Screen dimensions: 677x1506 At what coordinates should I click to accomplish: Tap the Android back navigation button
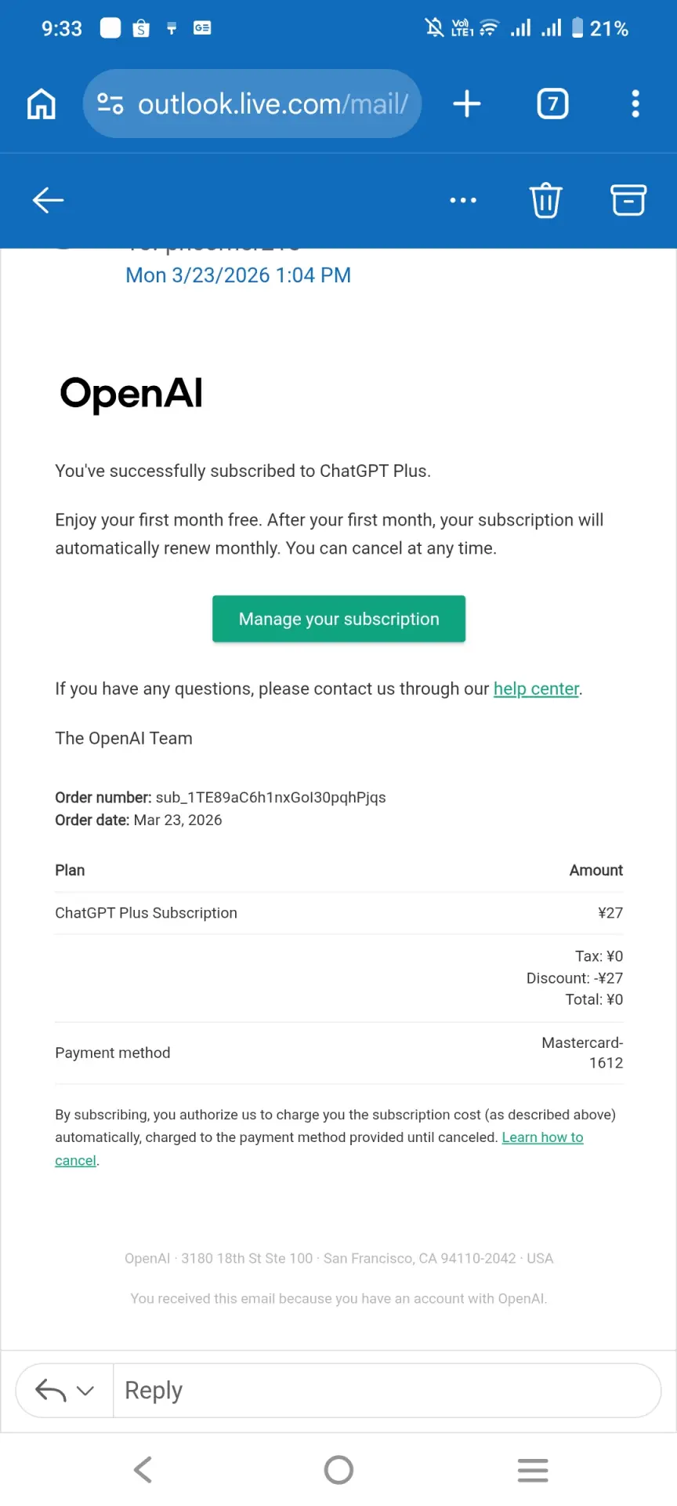click(143, 1470)
